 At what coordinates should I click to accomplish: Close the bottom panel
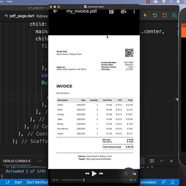[x=172, y=161]
